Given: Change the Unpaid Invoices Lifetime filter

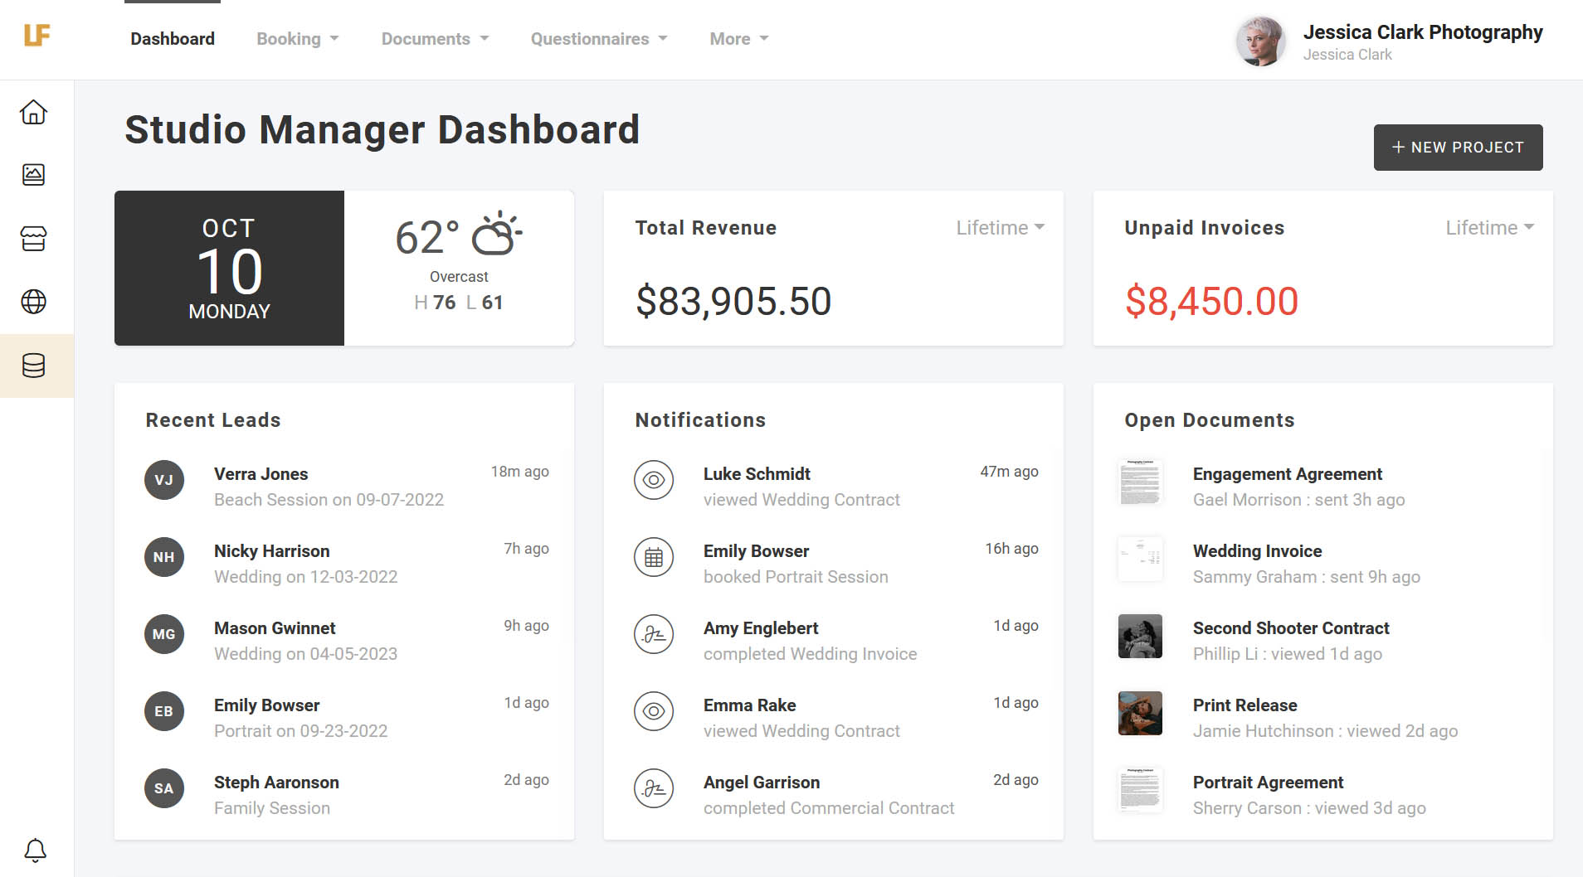Looking at the screenshot, I should pyautogui.click(x=1490, y=227).
